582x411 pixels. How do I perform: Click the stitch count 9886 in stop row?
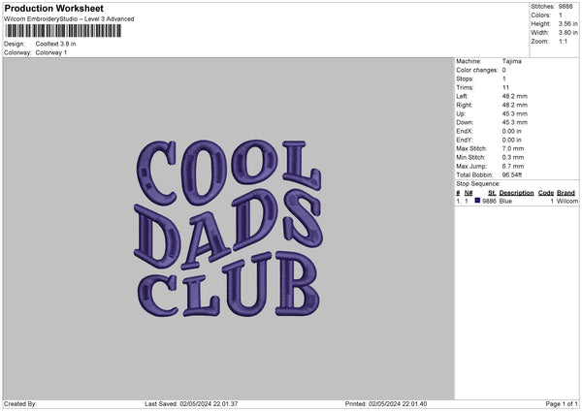(489, 201)
